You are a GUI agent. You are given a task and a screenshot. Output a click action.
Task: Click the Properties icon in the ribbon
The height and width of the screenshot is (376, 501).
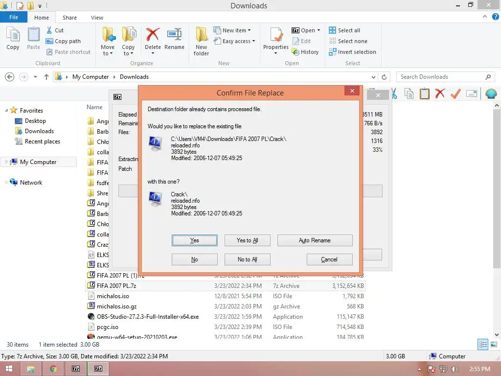click(x=276, y=35)
